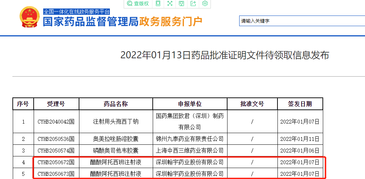This screenshot has width=365, height=179.
Task: Click the keyword search input field
Action: pos(301,21)
